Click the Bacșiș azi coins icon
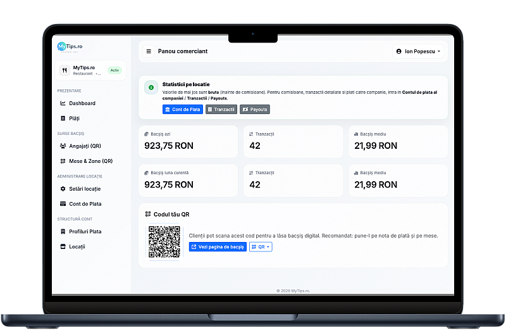Viewport: 506px width, 330px height. [147, 134]
